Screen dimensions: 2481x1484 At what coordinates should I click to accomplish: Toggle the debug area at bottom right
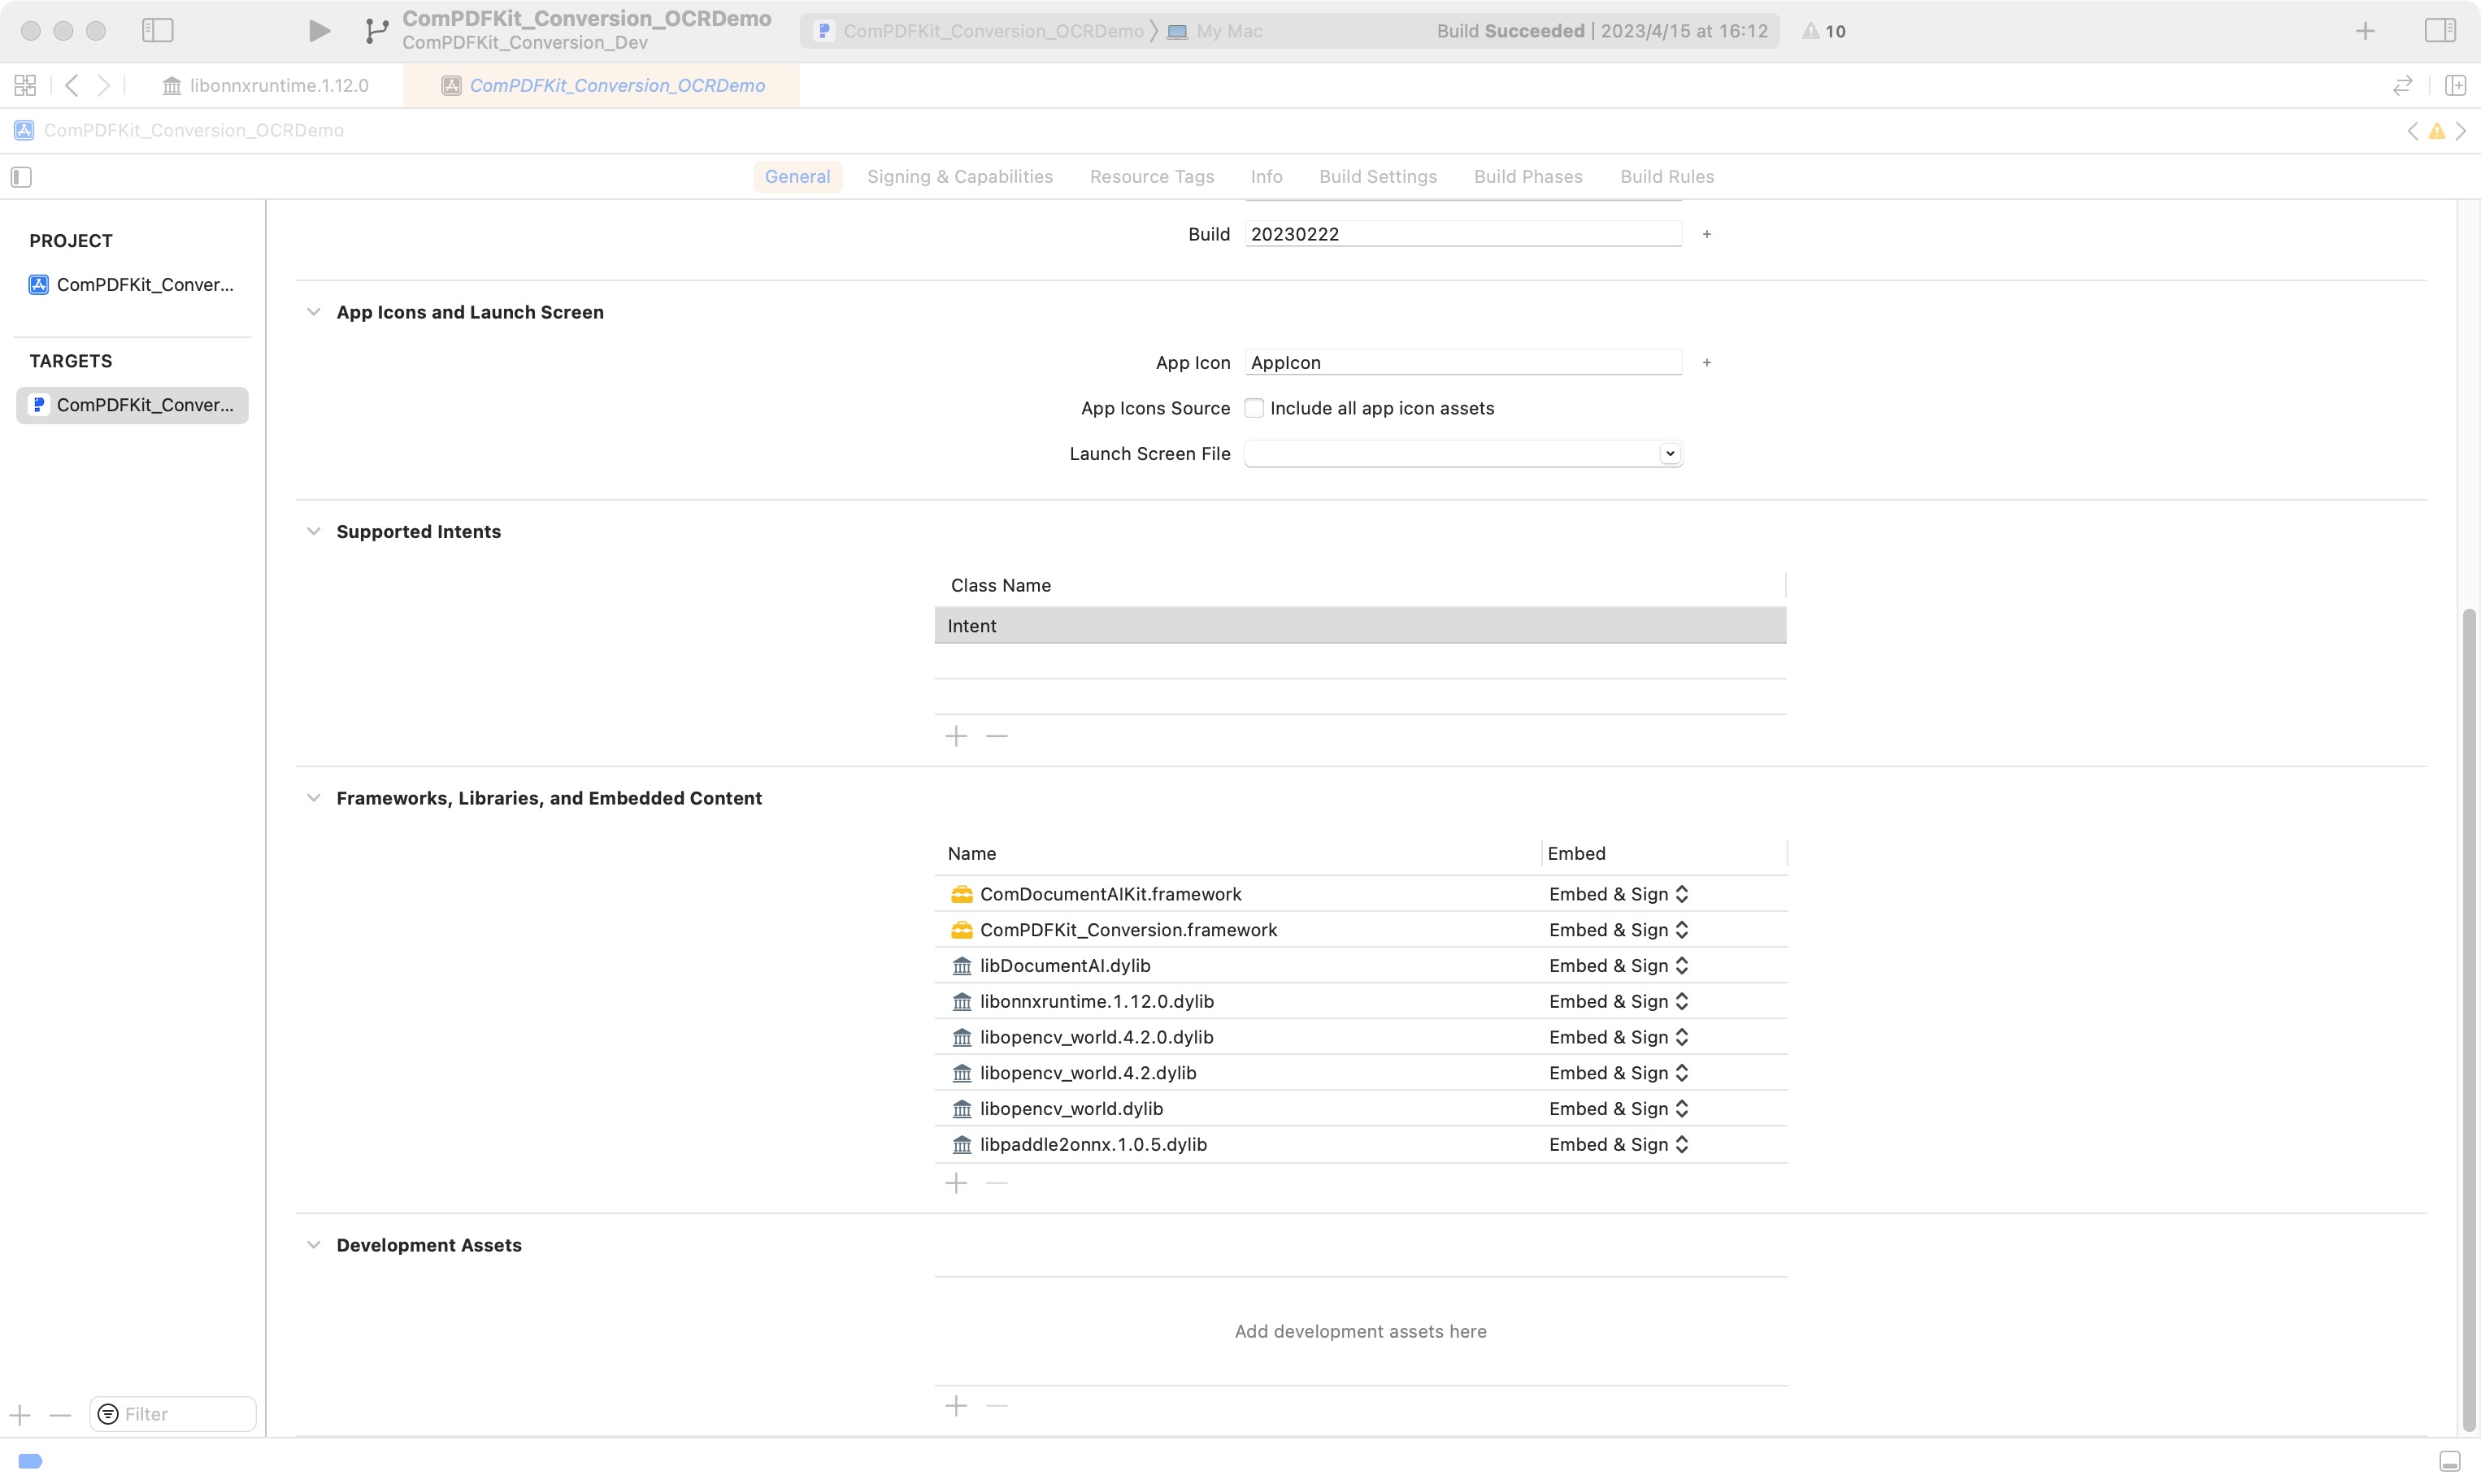(x=2450, y=1461)
